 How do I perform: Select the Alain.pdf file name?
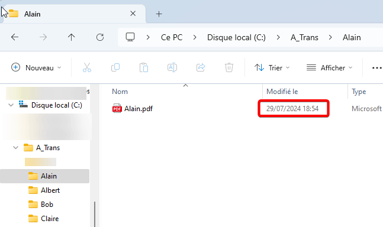tap(139, 109)
